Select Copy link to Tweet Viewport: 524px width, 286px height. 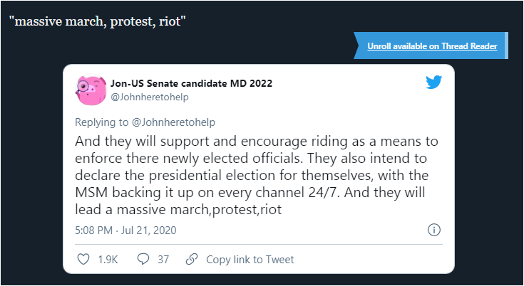pyautogui.click(x=250, y=260)
